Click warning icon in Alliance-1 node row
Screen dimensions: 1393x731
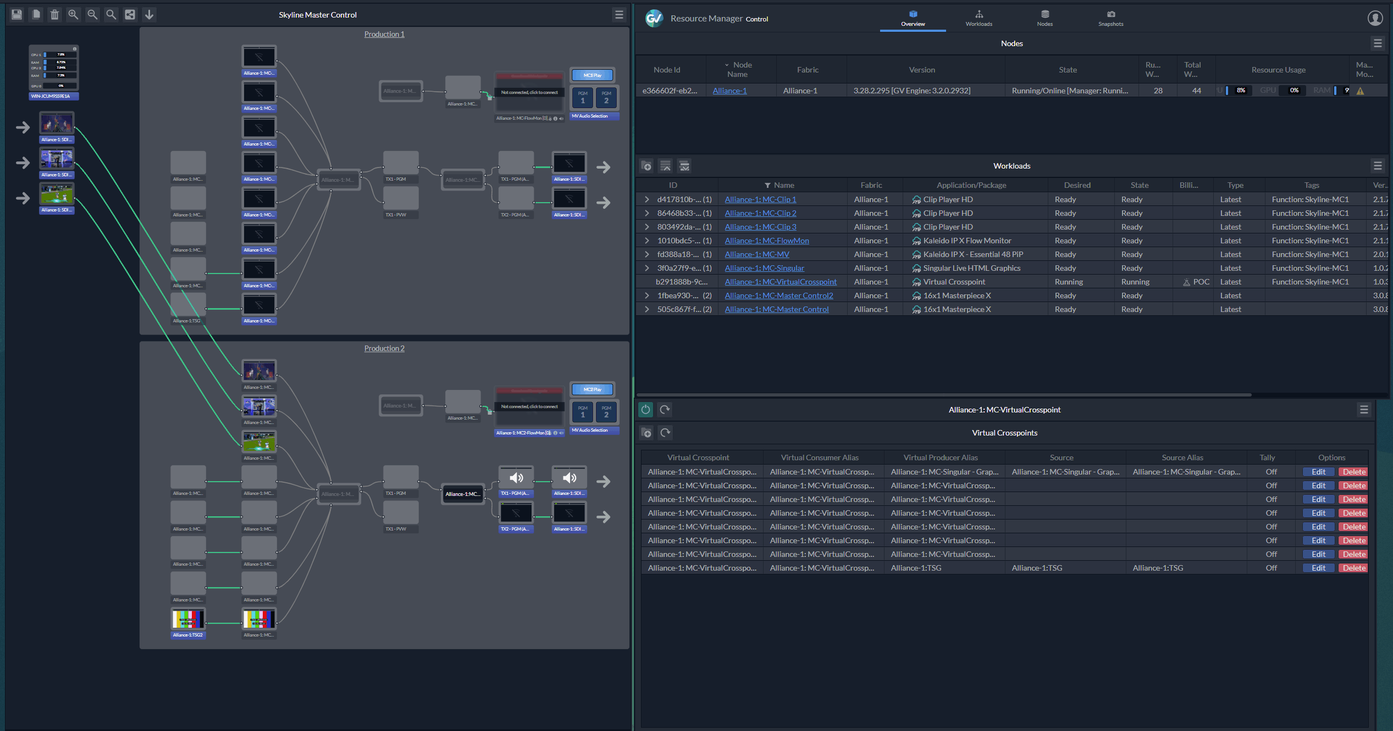(x=1360, y=91)
